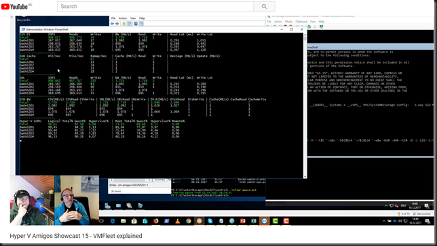
Task: Click 'Roles: vm-amigos-DAONS201-1' text
Action: 128,185
